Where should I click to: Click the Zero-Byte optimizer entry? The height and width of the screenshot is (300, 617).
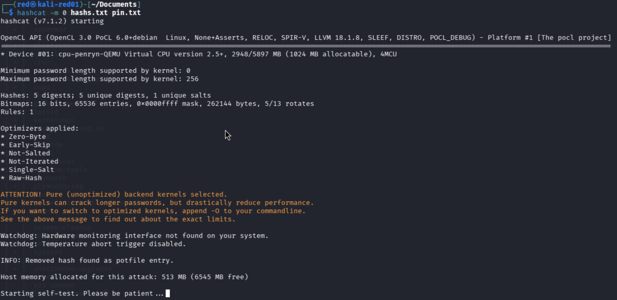tap(23, 137)
